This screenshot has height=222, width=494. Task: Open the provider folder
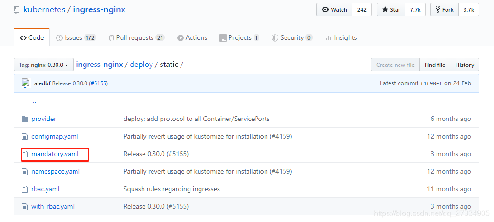(x=44, y=119)
